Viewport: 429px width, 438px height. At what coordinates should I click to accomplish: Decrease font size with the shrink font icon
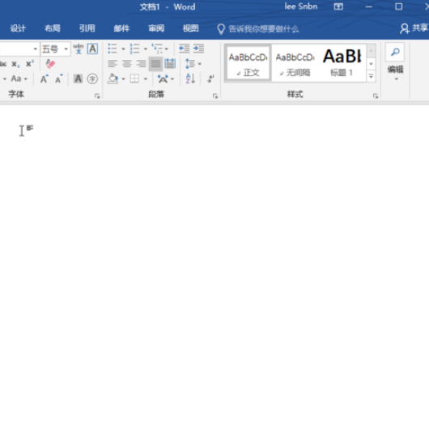tap(58, 79)
